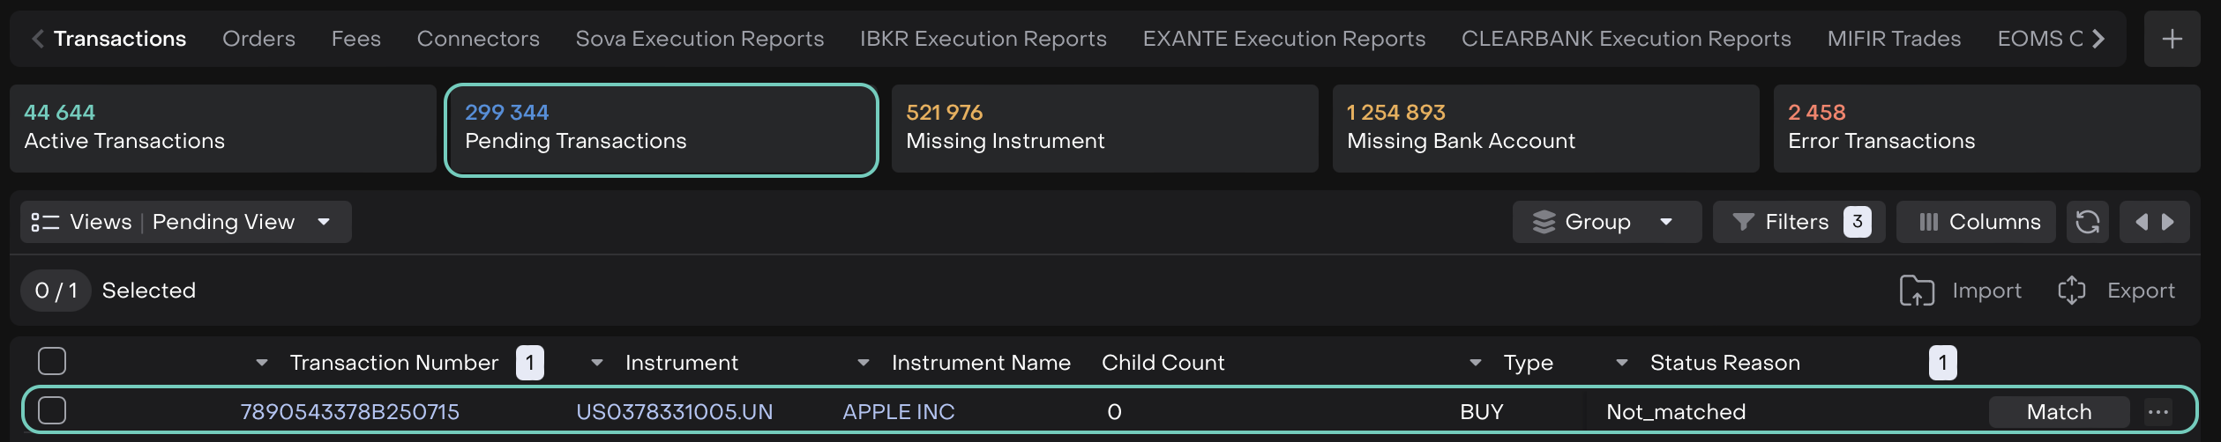Viewport: 2221px width, 442px height.
Task: Toggle the select-all header checkbox
Action: click(x=52, y=361)
